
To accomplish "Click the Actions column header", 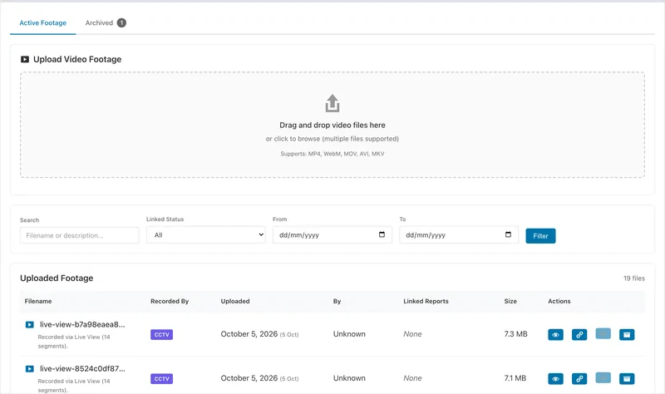I will (x=559, y=301).
